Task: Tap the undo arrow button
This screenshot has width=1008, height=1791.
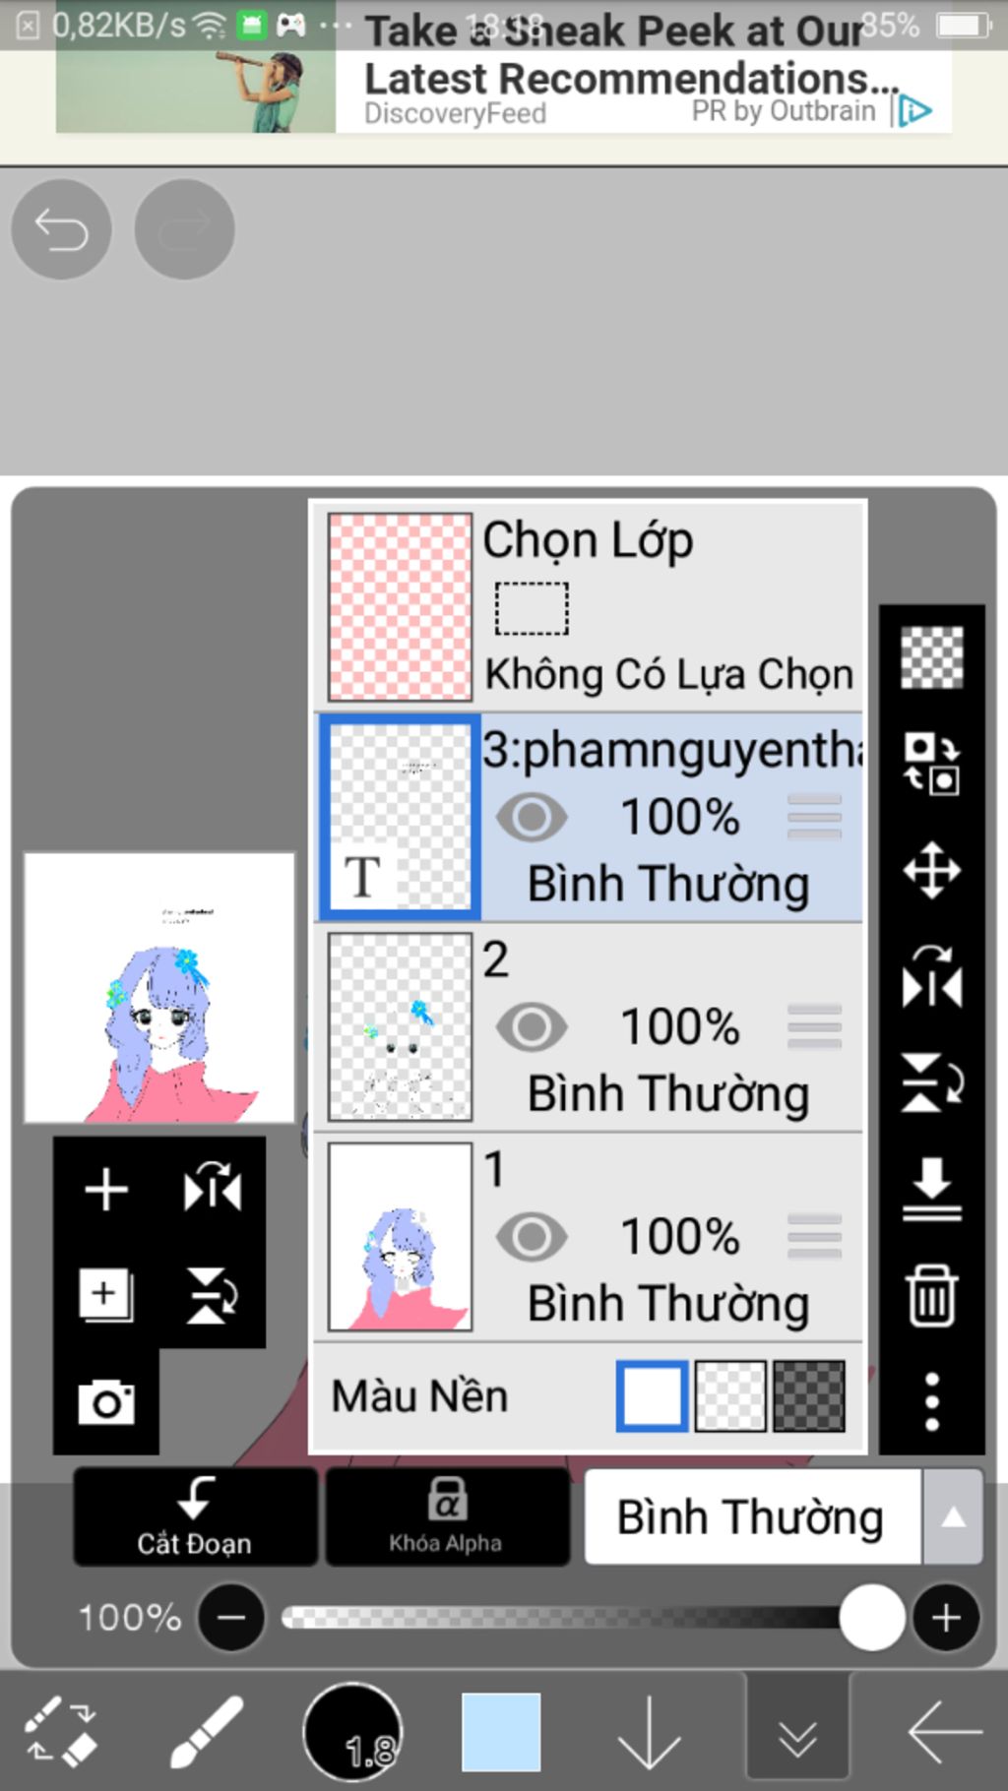Action: [61, 229]
